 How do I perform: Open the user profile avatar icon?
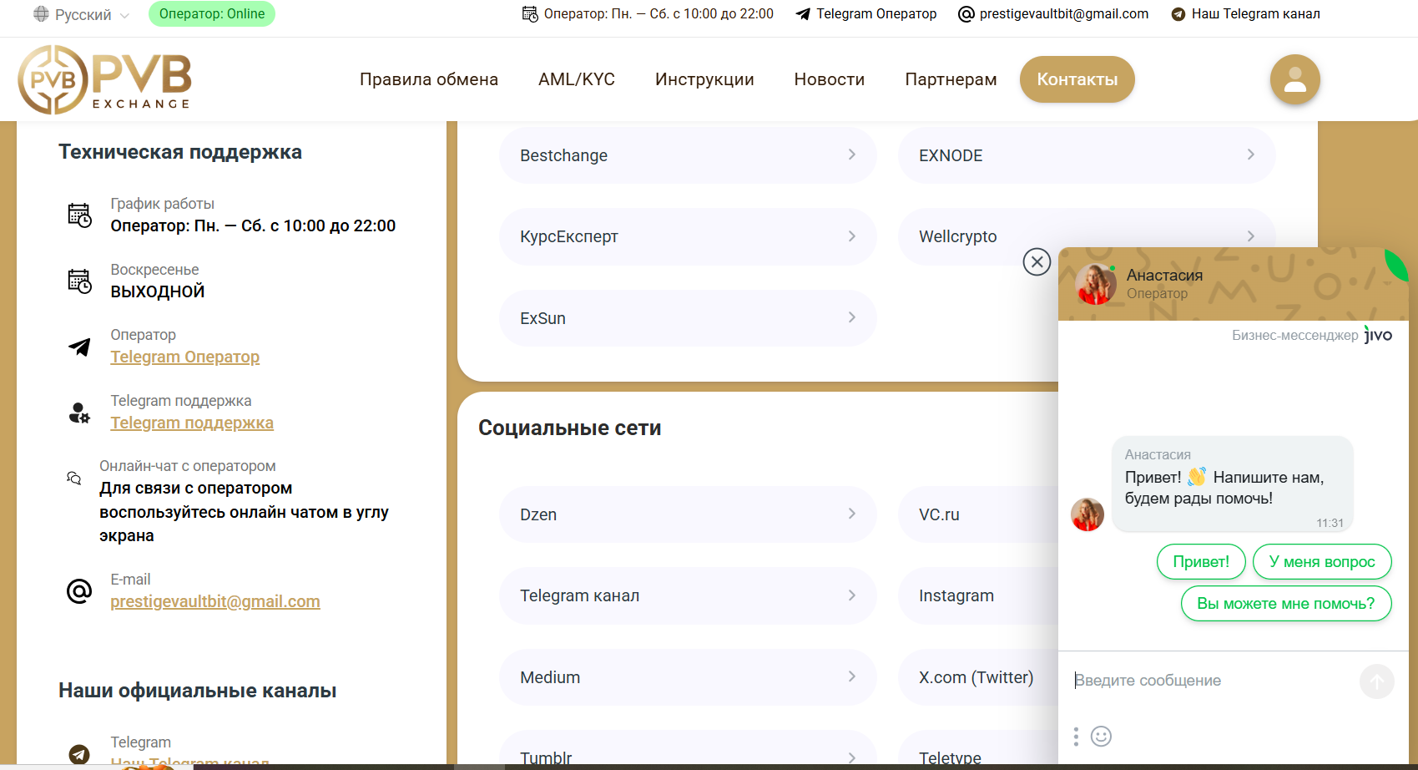click(x=1294, y=79)
